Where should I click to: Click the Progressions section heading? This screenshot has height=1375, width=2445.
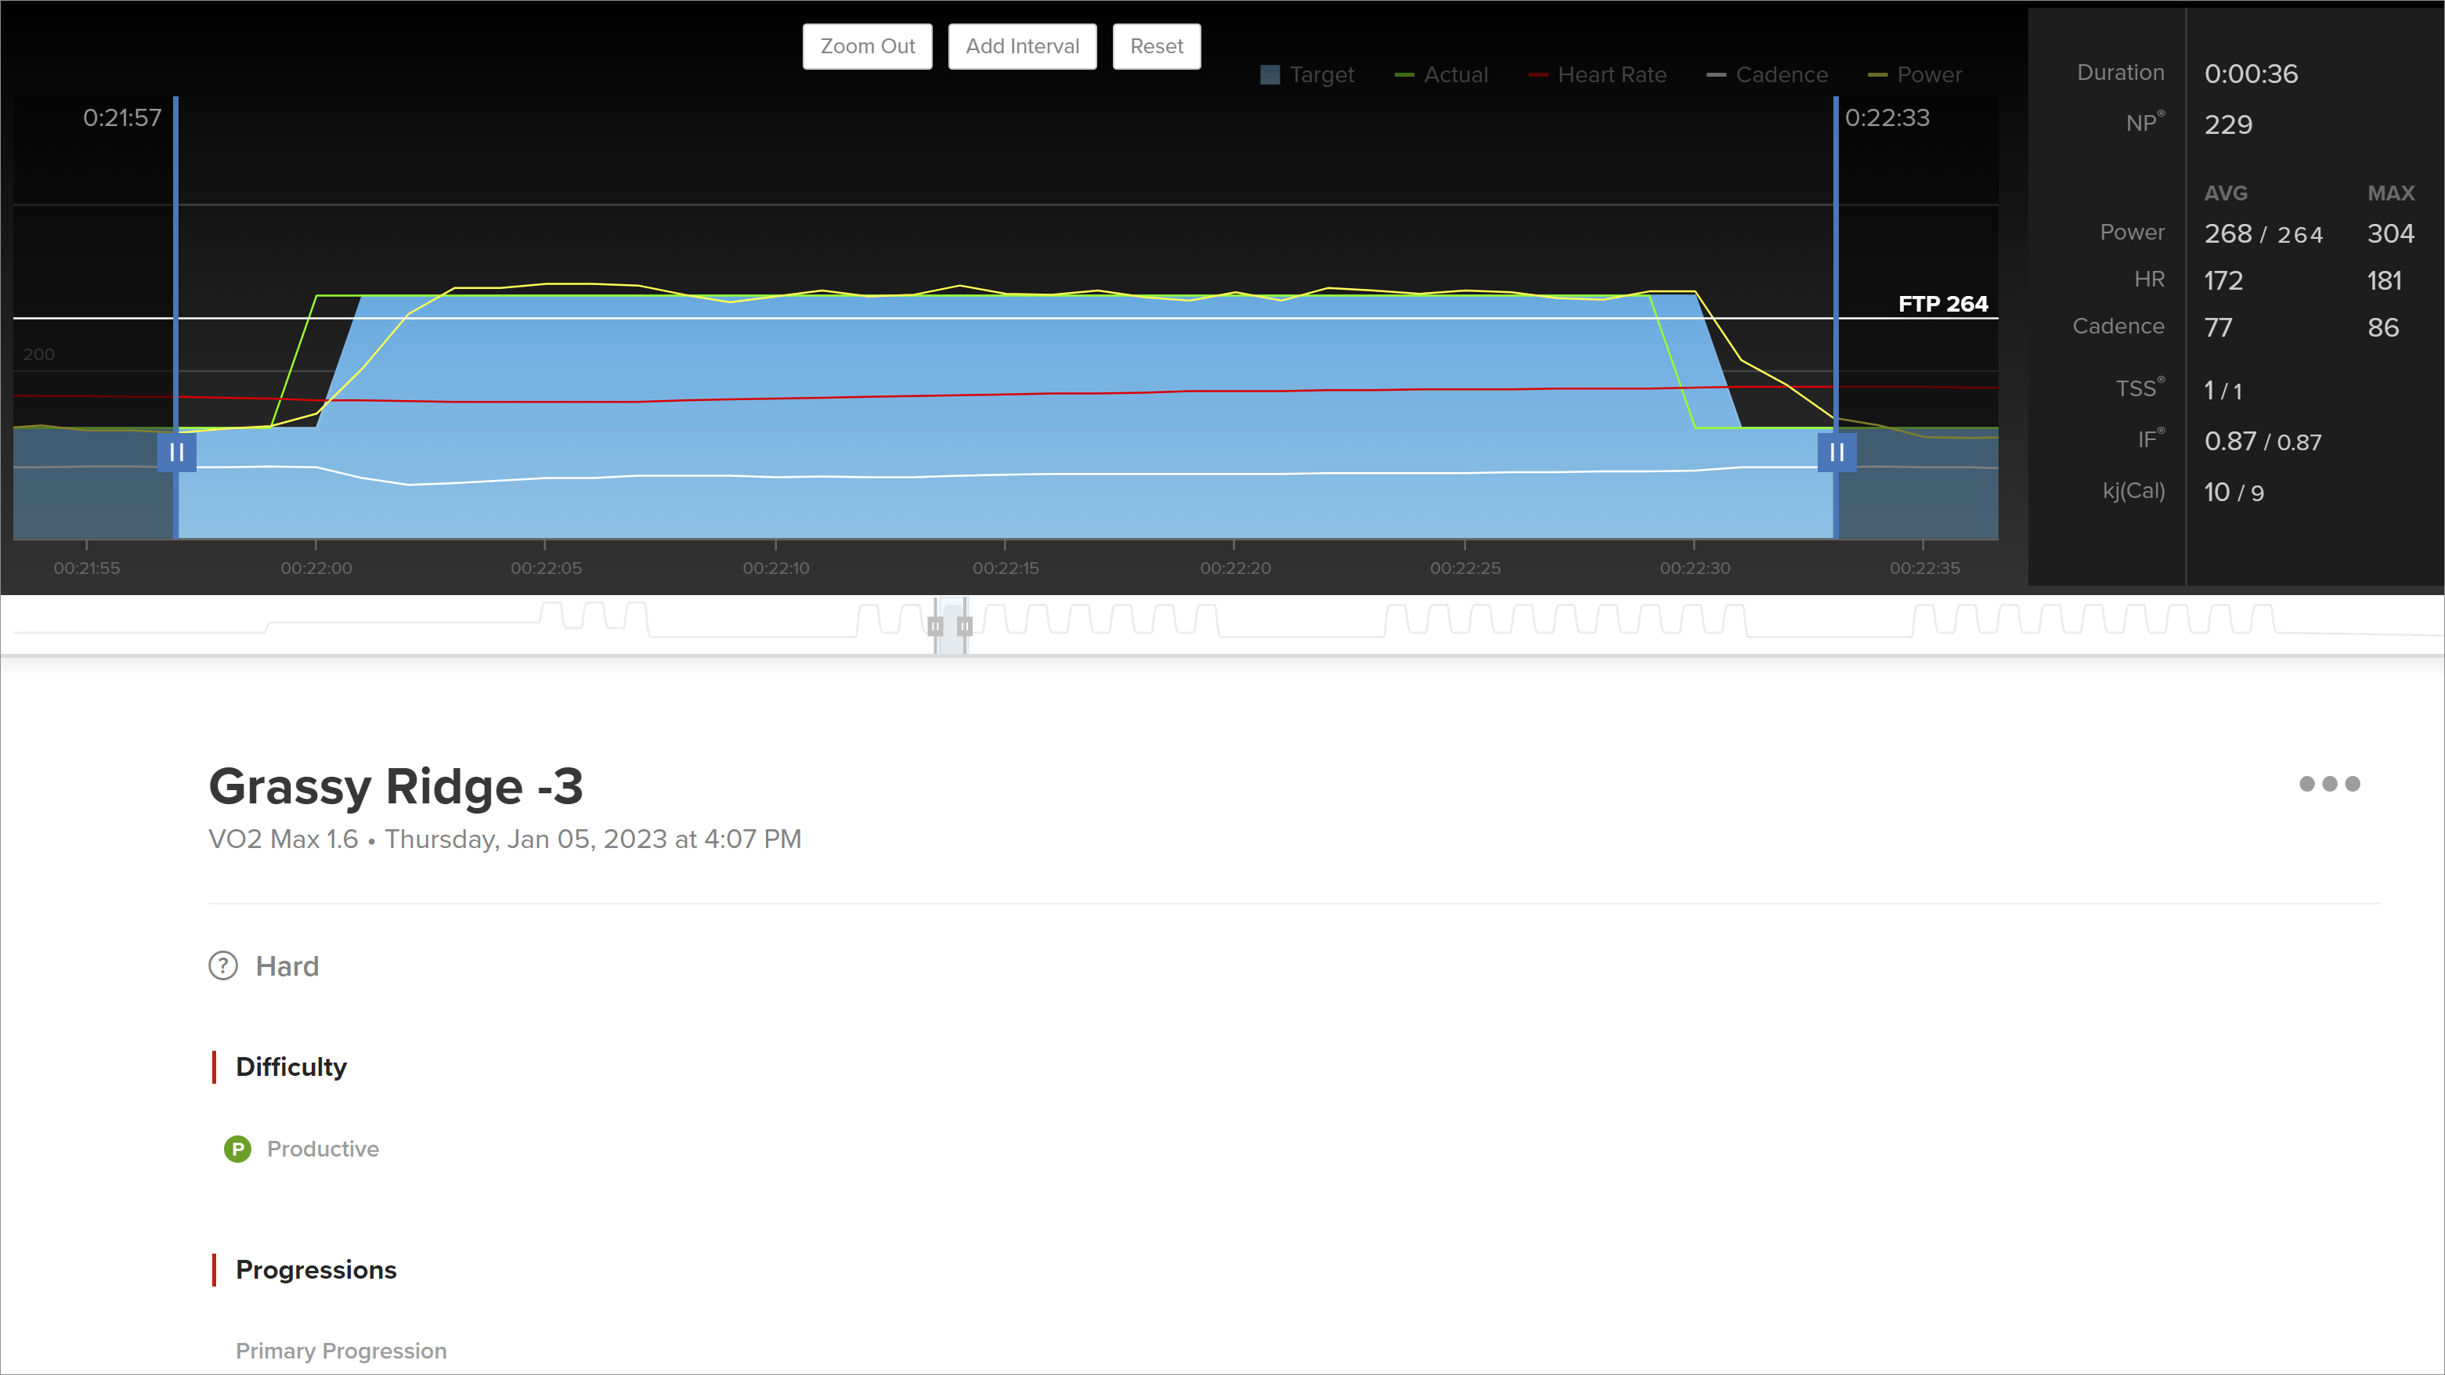pos(315,1269)
